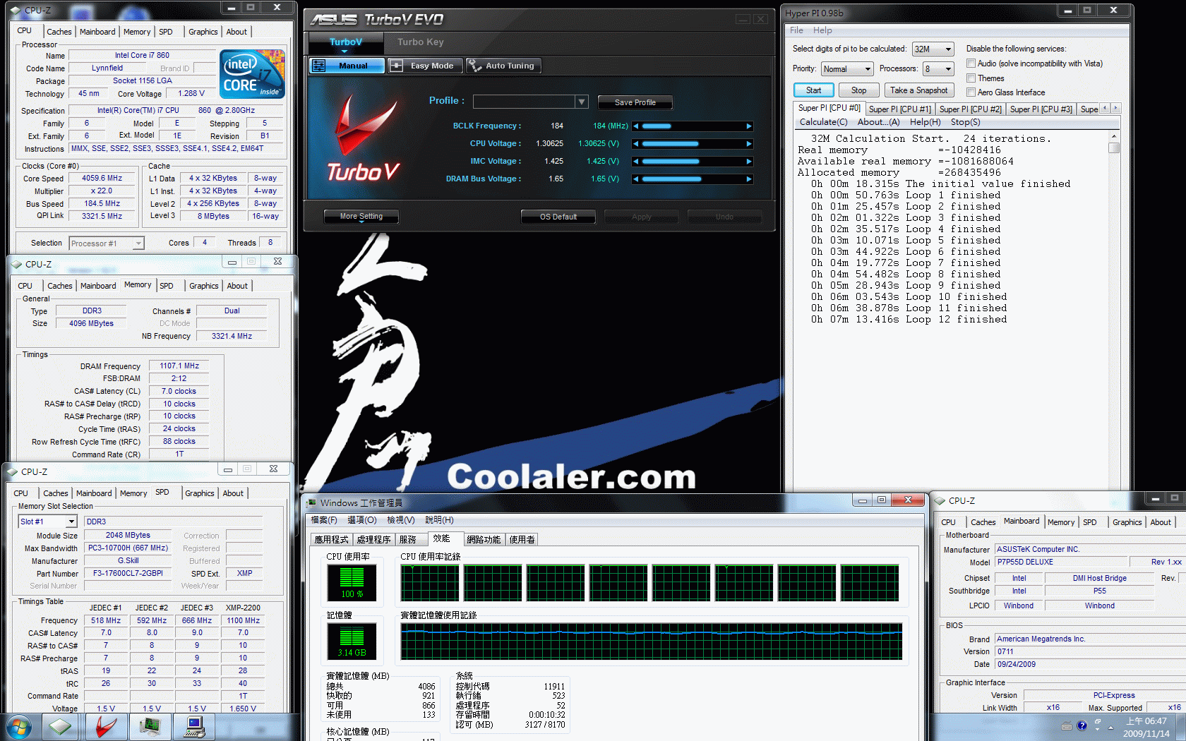1186x741 pixels.
Task: Click the CPU-Z chip taskbar icon
Action: 61,727
